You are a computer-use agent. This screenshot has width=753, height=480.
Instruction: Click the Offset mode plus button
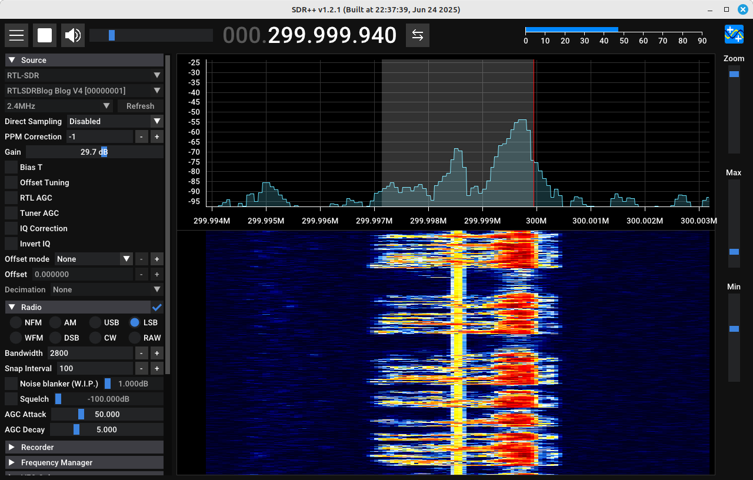157,259
